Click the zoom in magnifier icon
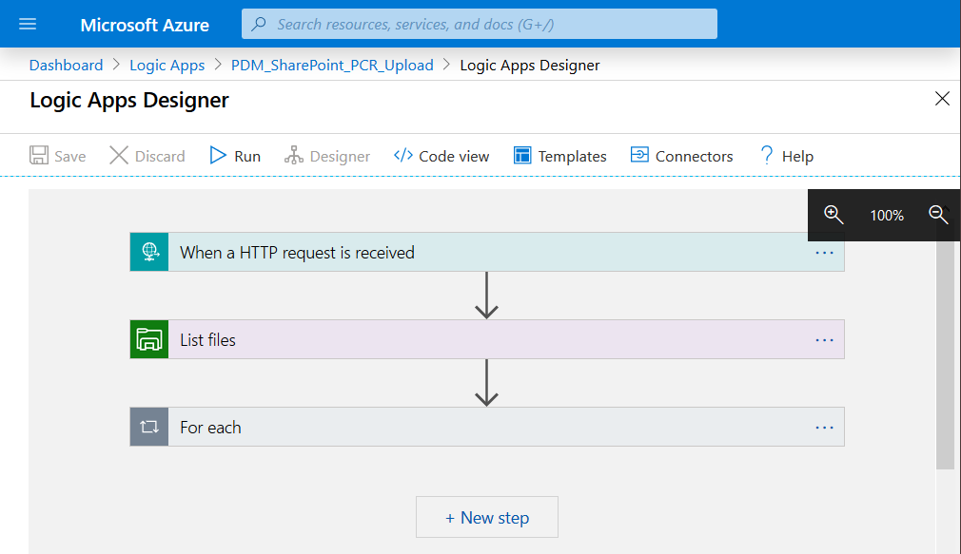 click(834, 215)
